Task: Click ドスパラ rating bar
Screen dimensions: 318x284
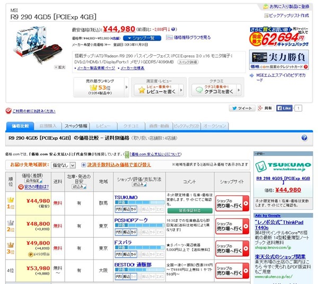Action: tap(139, 247)
